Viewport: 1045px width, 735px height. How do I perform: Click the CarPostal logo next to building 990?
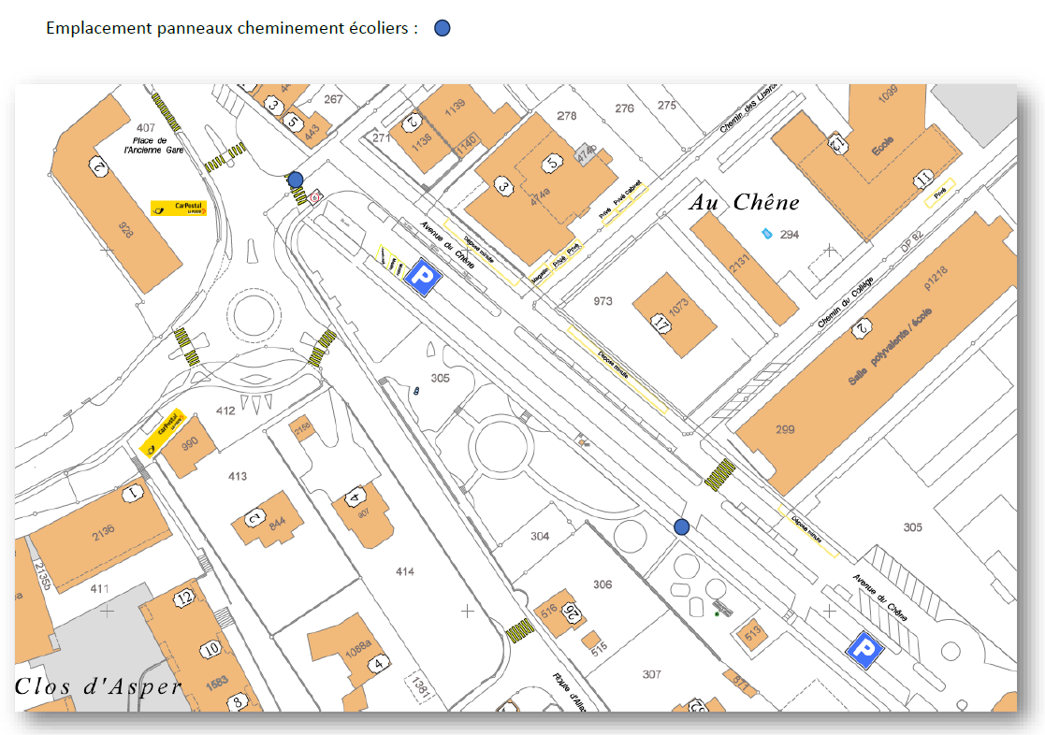click(x=165, y=435)
